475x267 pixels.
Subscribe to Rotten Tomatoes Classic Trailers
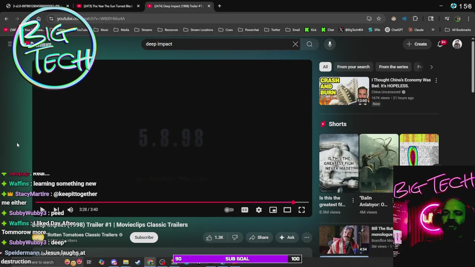pos(144,237)
